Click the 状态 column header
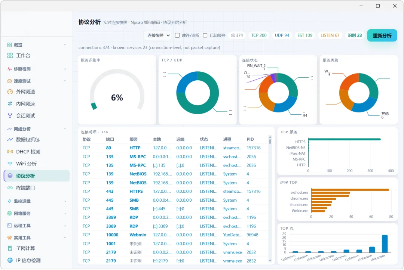 pos(204,139)
